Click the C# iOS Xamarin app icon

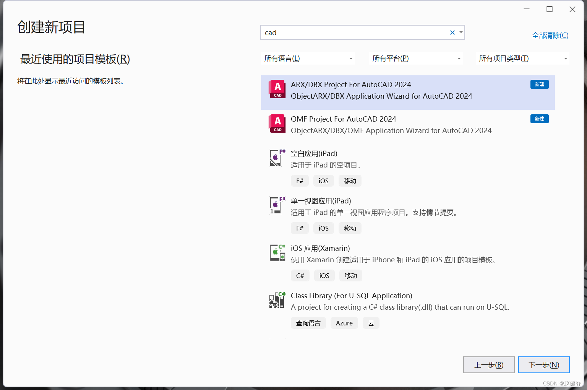[277, 253]
